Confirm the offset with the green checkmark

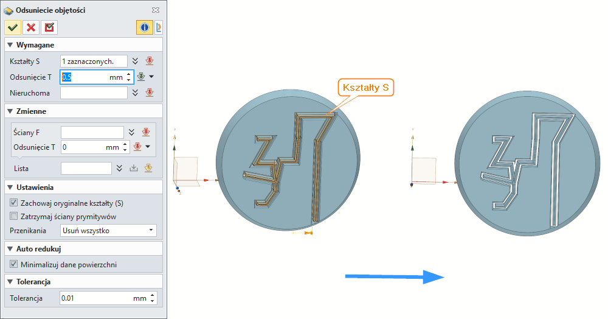13,27
